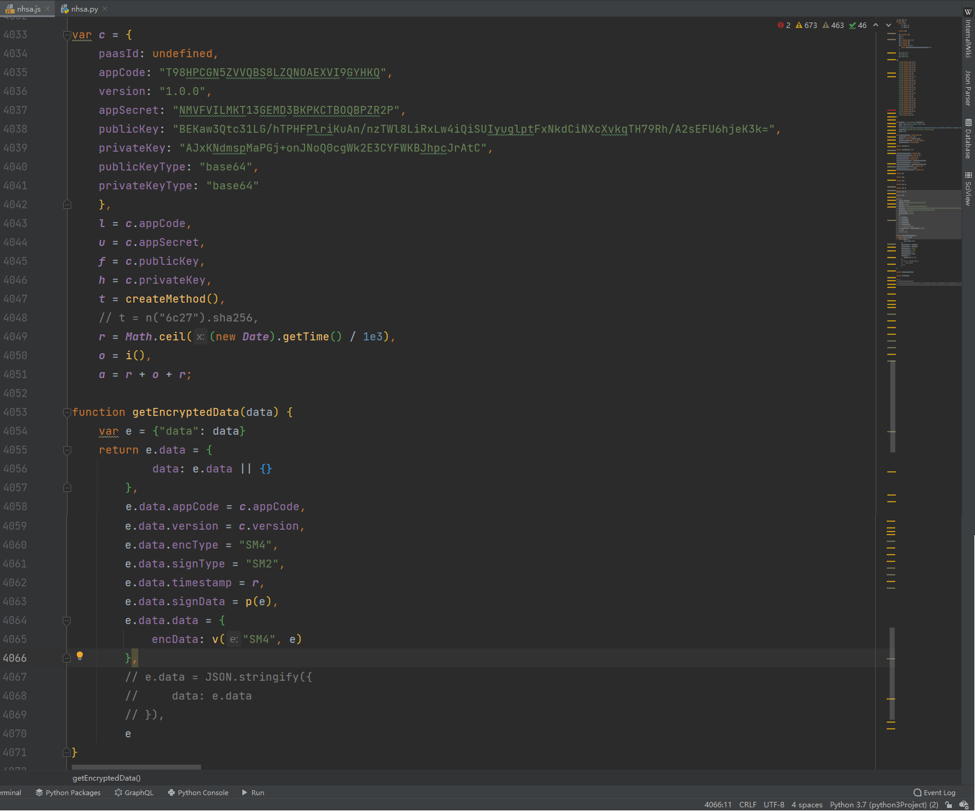Switch to the nhsa.js editor tab
The image size is (975, 811).
28,9
